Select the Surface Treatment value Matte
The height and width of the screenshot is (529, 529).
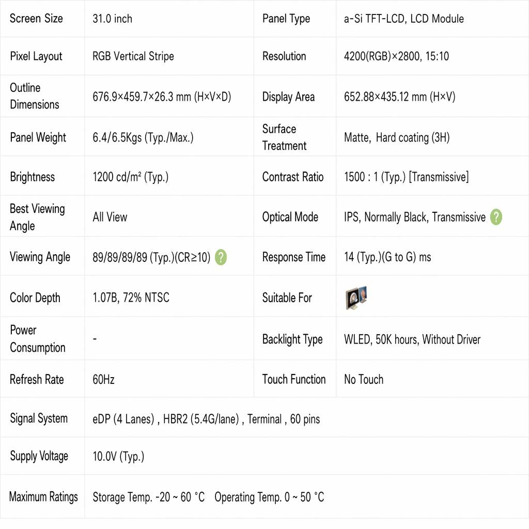[x=397, y=137]
